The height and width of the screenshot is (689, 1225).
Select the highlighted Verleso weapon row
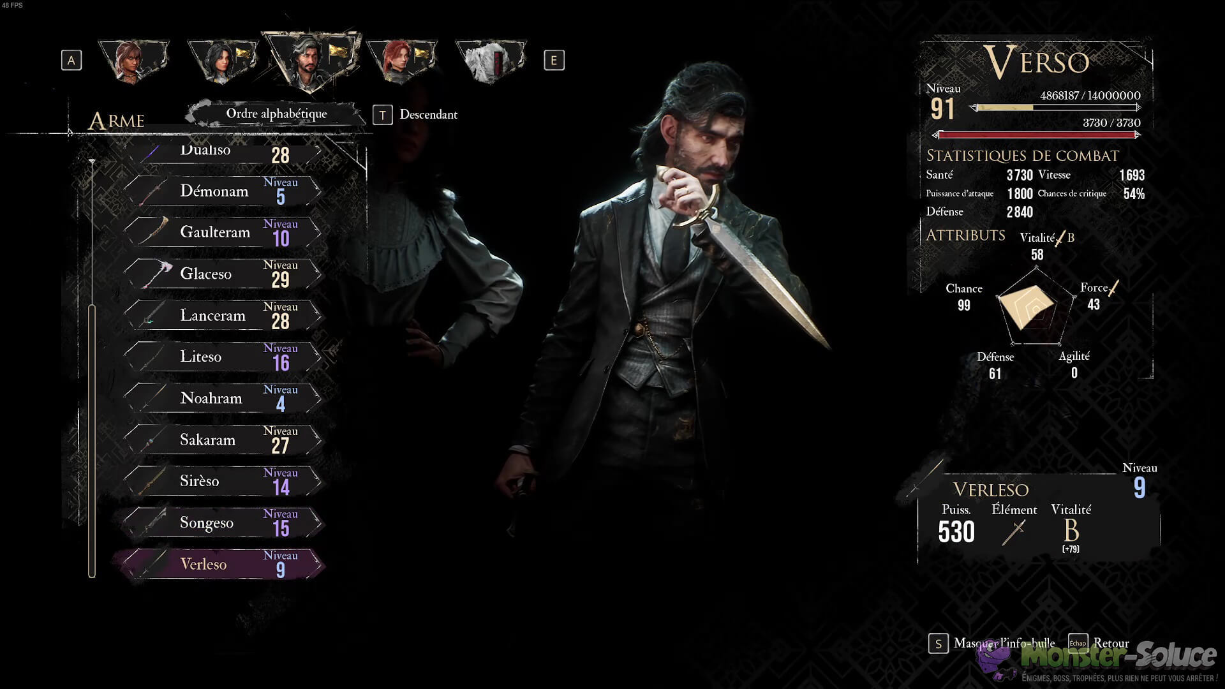click(x=220, y=564)
